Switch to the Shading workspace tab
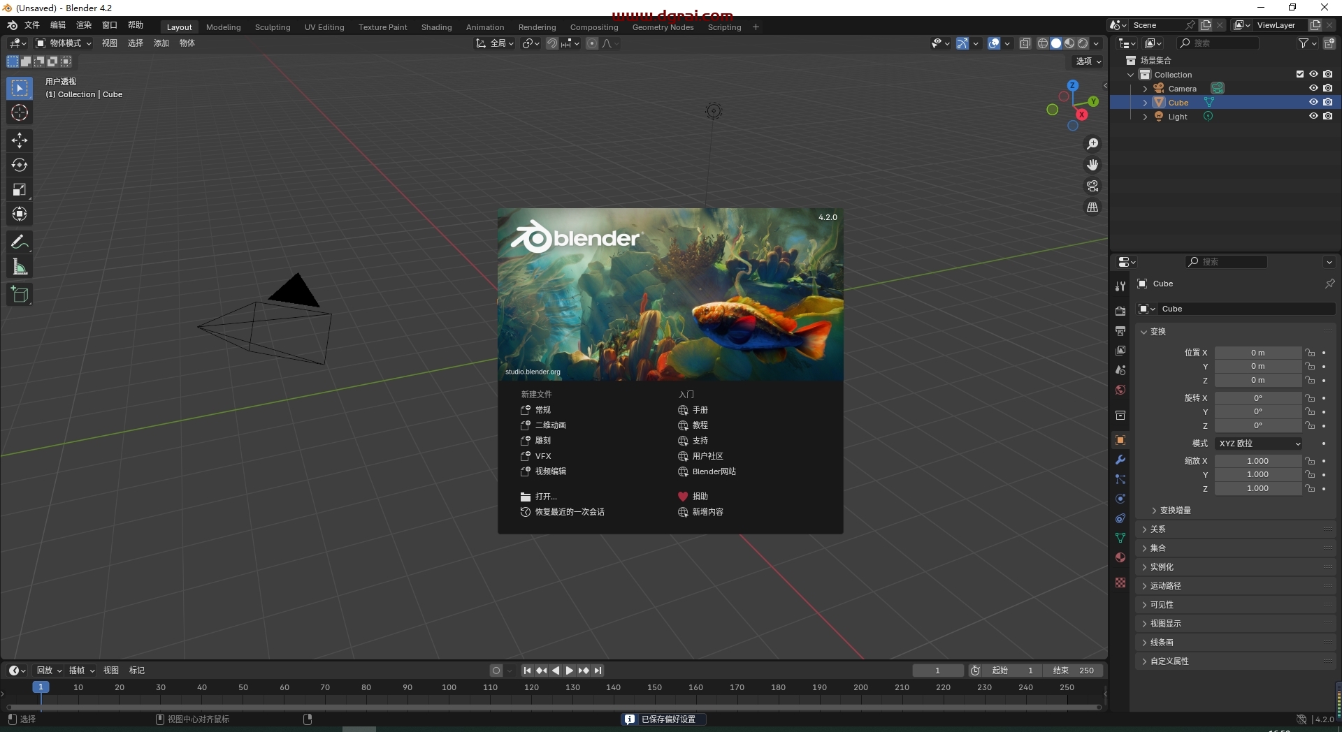The width and height of the screenshot is (1342, 732). pyautogui.click(x=436, y=27)
